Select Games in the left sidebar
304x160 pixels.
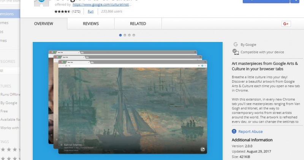pos(3,41)
